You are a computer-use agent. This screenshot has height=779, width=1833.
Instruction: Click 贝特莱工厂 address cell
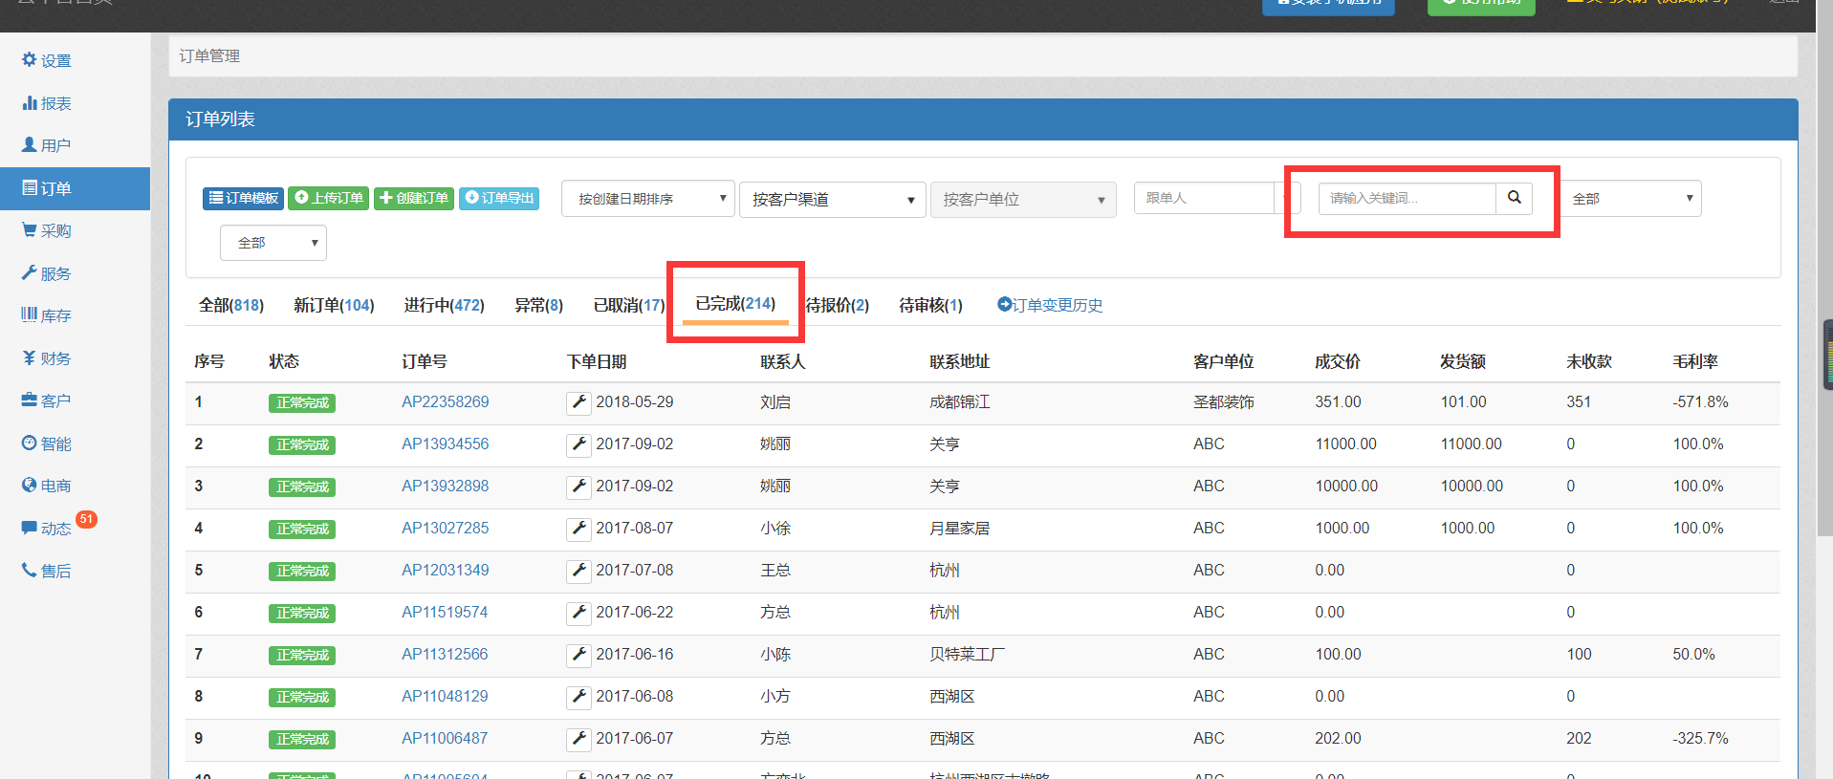pos(967,654)
